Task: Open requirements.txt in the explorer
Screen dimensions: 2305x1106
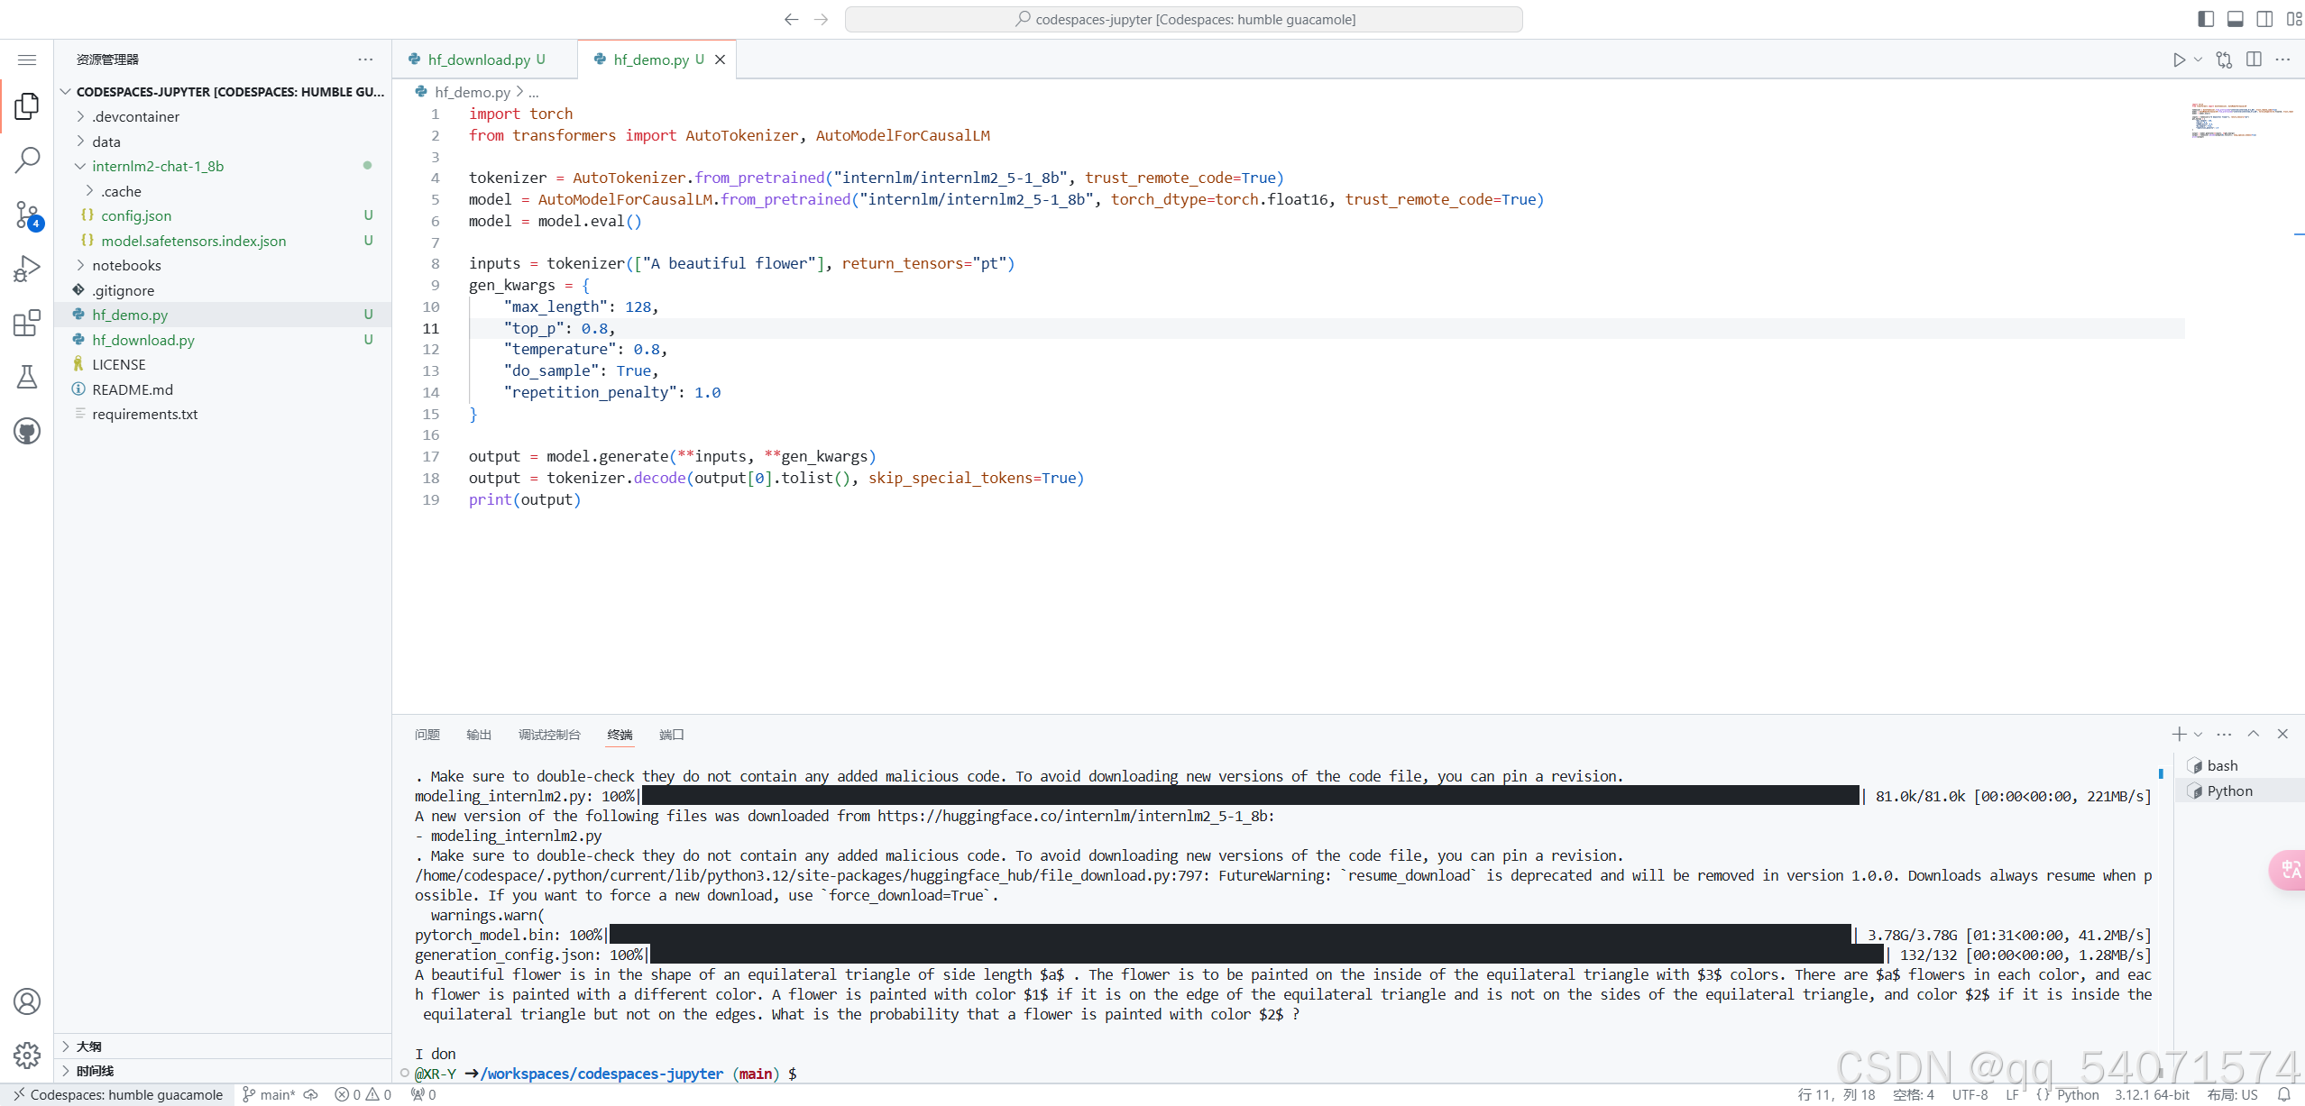Action: coord(144,414)
